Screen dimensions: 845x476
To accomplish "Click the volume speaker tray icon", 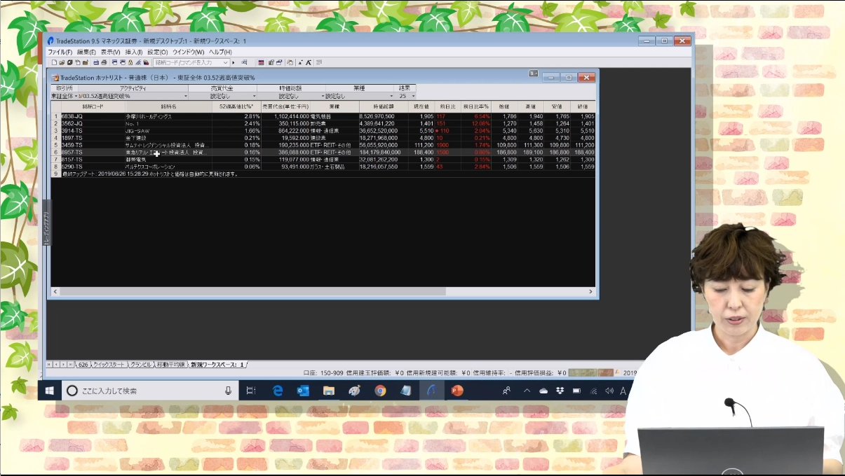I will coord(609,391).
